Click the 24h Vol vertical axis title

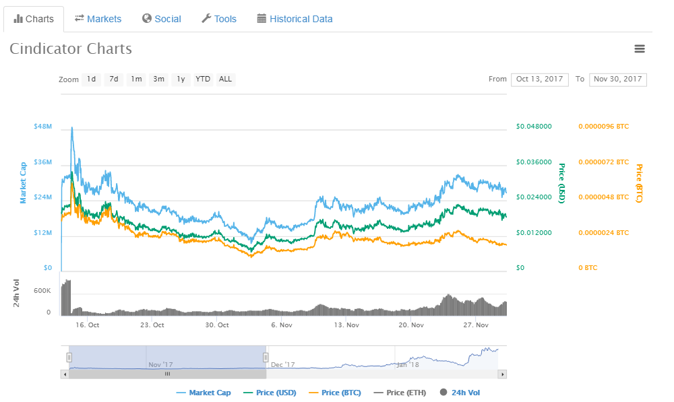pos(16,294)
